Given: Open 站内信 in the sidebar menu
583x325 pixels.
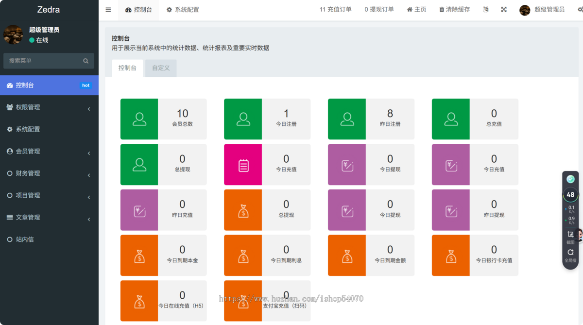Looking at the screenshot, I should point(49,239).
